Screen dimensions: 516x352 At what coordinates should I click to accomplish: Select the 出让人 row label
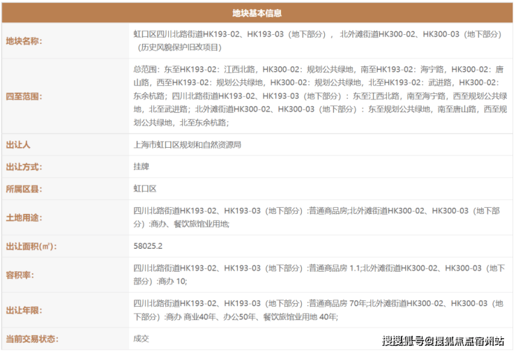(x=19, y=145)
